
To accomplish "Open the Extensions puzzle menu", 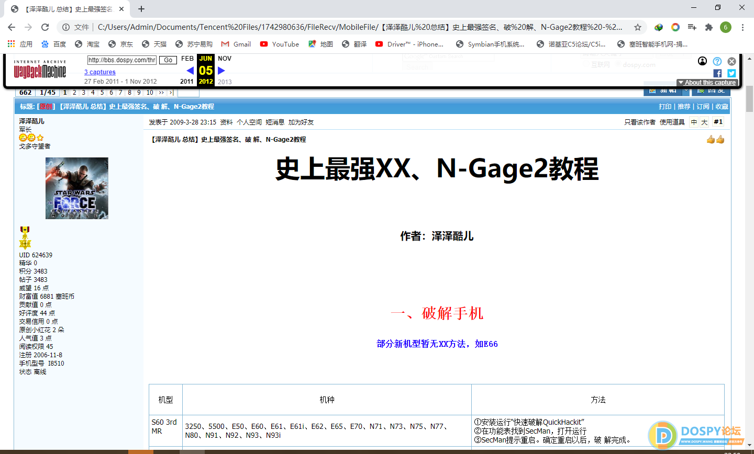I will click(x=709, y=27).
